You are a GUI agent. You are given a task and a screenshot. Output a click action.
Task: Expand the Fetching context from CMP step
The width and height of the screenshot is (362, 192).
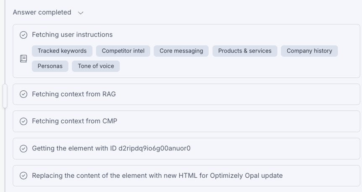(x=74, y=121)
